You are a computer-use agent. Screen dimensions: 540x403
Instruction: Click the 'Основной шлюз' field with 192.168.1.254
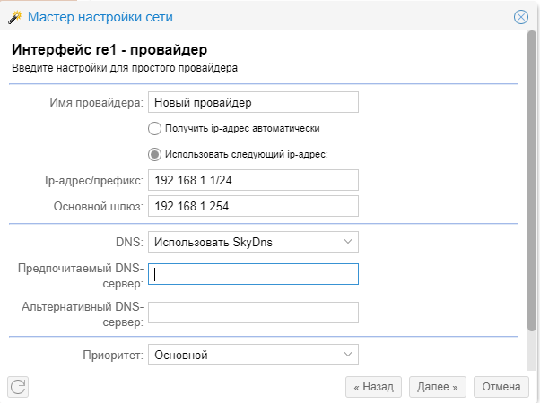click(253, 206)
